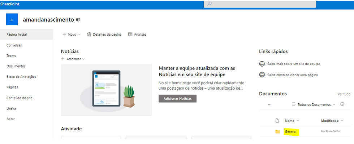Image resolution: width=354 pixels, height=144 pixels.
Task: Expand Todos os Documentos view dropdown
Action: pyautogui.click(x=334, y=104)
